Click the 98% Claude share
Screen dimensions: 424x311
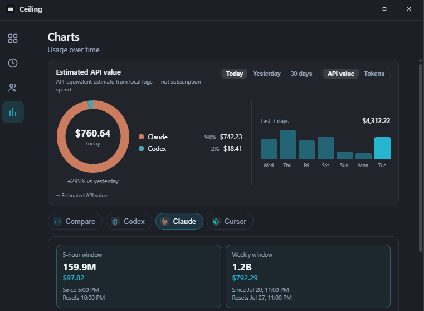point(210,137)
